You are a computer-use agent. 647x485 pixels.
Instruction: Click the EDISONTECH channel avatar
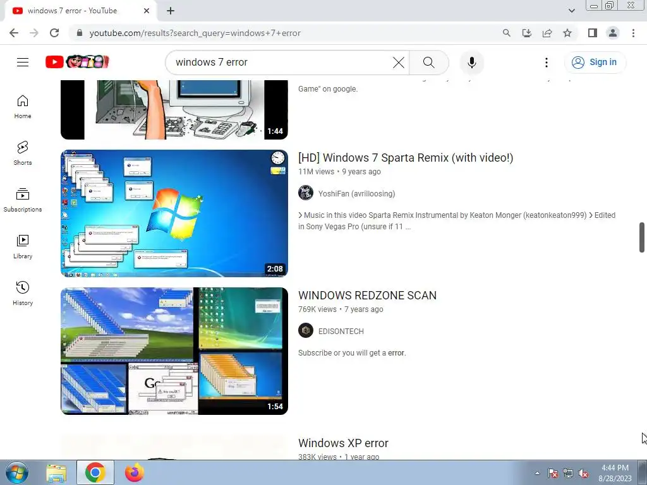(306, 331)
